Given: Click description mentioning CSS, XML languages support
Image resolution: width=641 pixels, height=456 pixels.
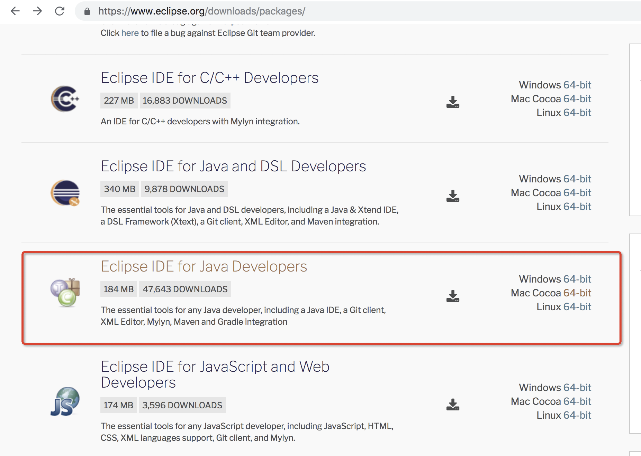Looking at the screenshot, I should click(247, 432).
